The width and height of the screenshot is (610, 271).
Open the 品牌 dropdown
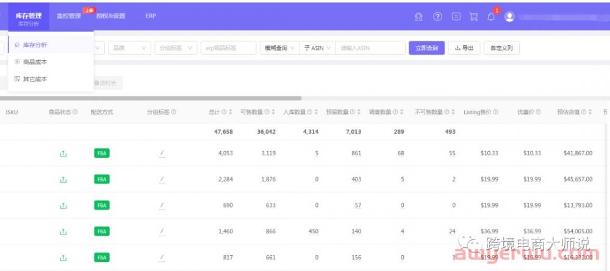pyautogui.click(x=129, y=48)
